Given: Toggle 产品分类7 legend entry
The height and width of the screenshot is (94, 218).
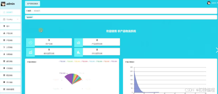Looking at the screenshot, I should click(106, 61).
